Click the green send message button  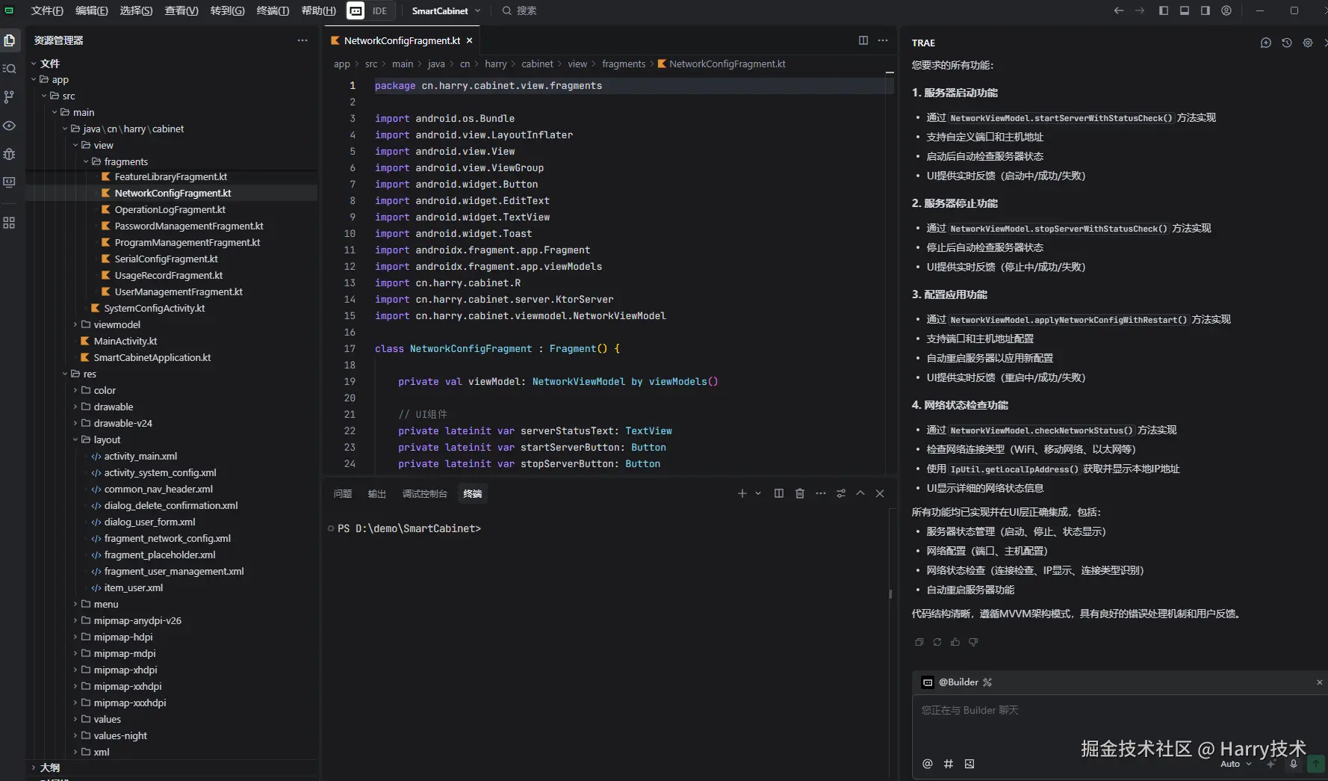click(1315, 764)
